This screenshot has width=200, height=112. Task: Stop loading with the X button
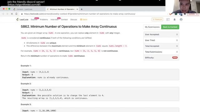[x=12, y=14]
